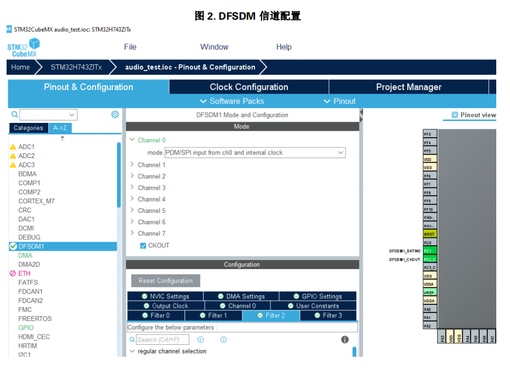Select the Categories tab
Viewport: 510px width, 371px height.
(28, 128)
